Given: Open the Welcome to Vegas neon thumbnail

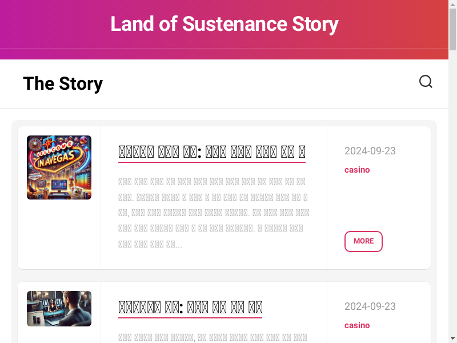Looking at the screenshot, I should coord(59,167).
